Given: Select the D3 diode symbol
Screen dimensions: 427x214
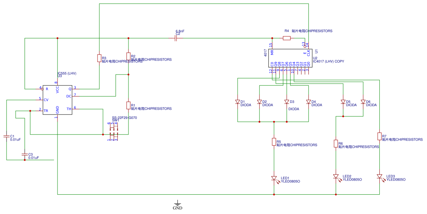Looking at the screenshot, I should pyautogui.click(x=286, y=102).
